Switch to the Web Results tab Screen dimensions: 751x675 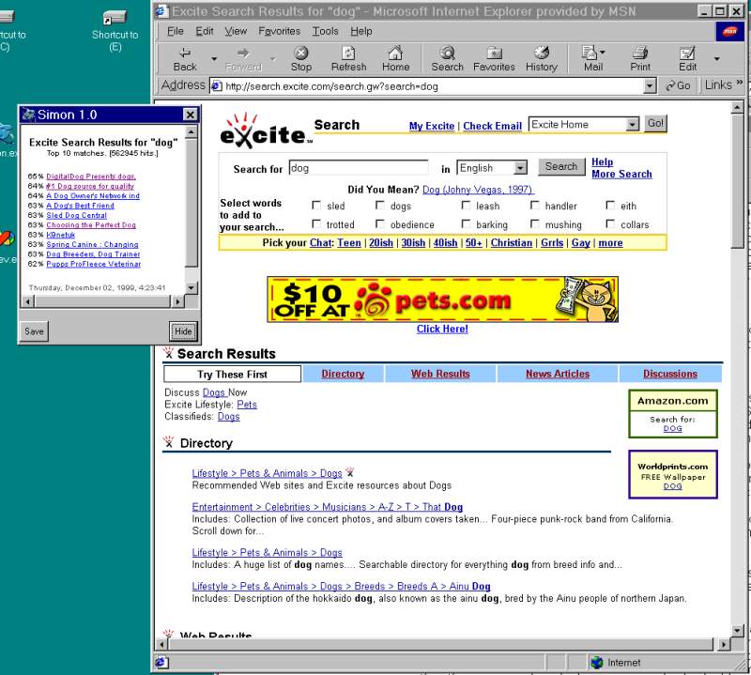pyautogui.click(x=440, y=374)
